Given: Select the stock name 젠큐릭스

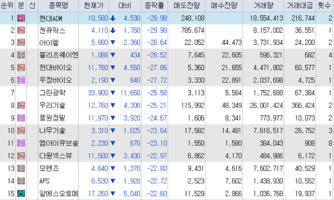Looking at the screenshot, I should pos(53,31).
